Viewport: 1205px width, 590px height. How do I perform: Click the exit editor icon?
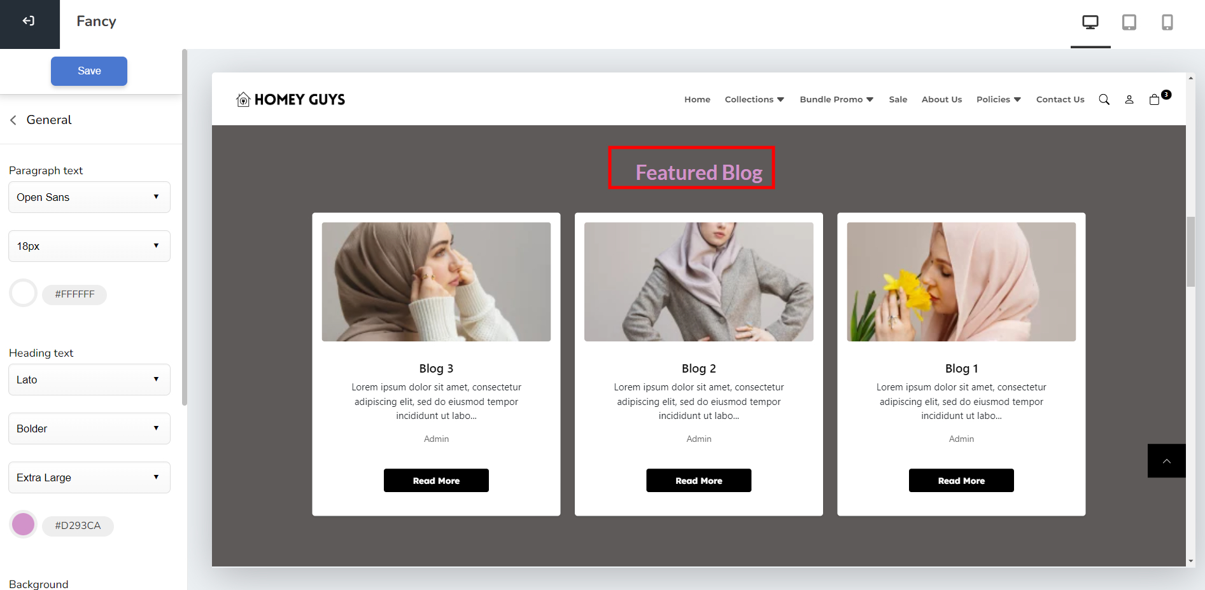click(29, 21)
